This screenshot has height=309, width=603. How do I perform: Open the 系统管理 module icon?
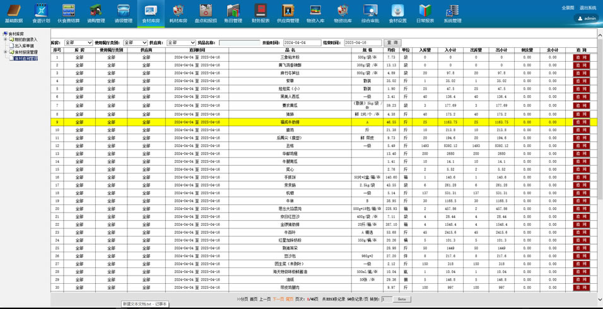click(452, 13)
